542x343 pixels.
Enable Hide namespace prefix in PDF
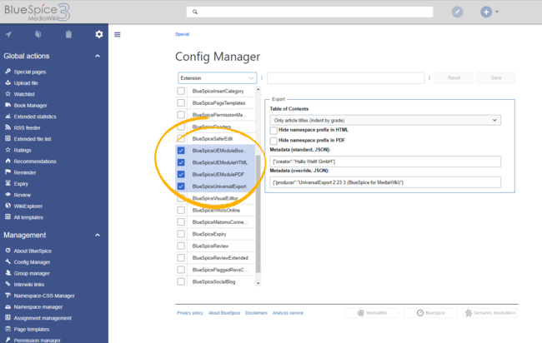[274, 141]
